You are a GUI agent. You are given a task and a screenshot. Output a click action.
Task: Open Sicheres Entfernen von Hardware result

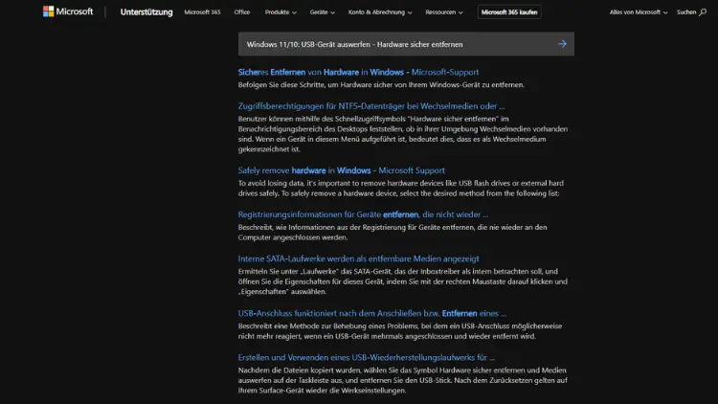pos(358,72)
